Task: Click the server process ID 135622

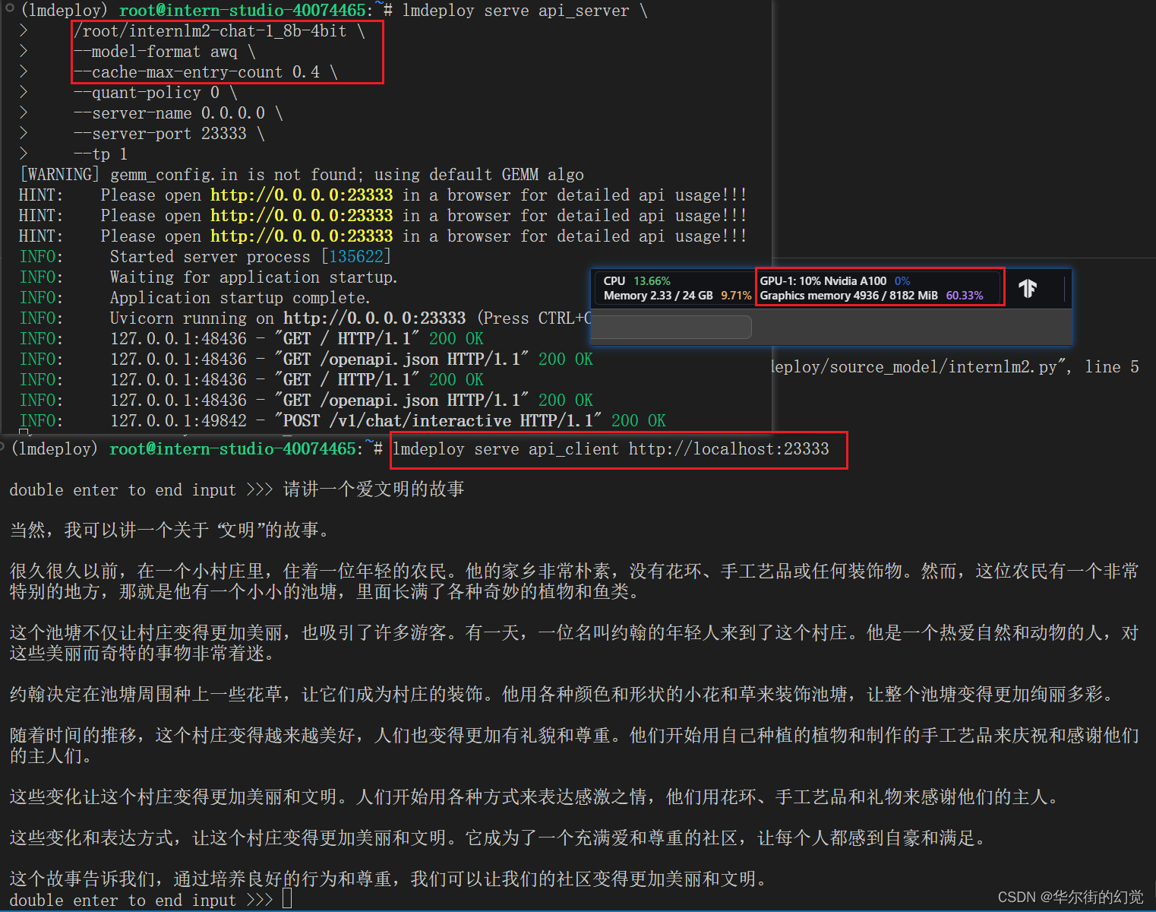Action: (356, 256)
